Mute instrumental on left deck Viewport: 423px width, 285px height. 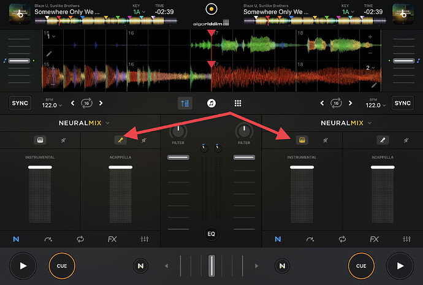click(63, 140)
